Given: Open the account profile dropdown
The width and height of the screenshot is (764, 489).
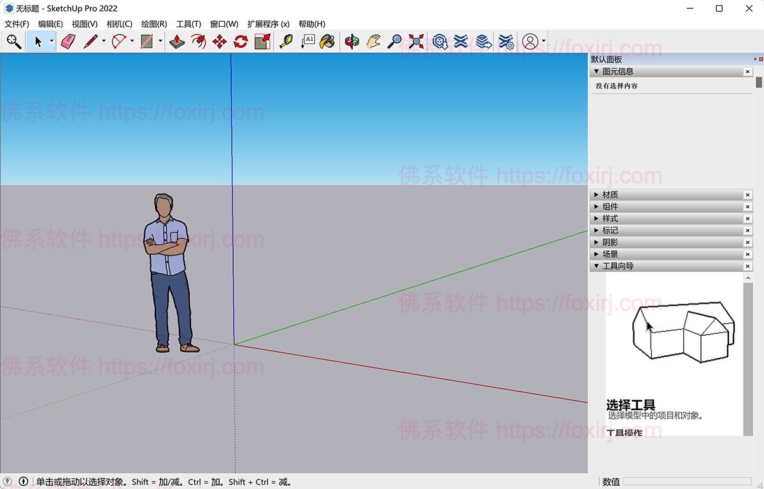Looking at the screenshot, I should pos(544,42).
